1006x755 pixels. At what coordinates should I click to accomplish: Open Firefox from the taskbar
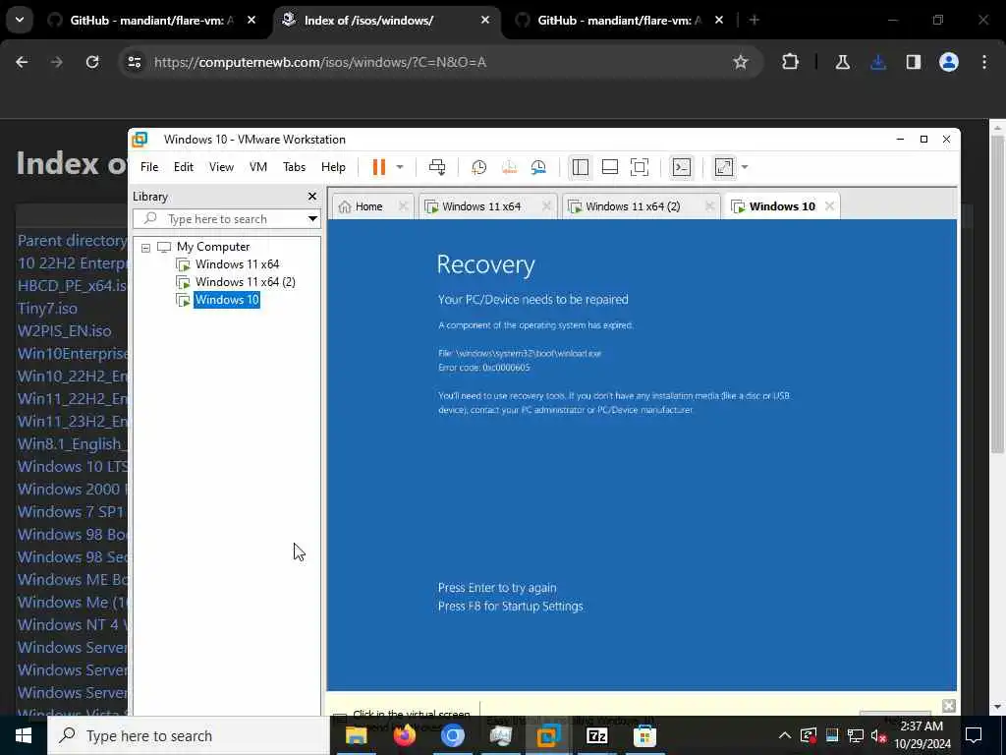click(404, 735)
